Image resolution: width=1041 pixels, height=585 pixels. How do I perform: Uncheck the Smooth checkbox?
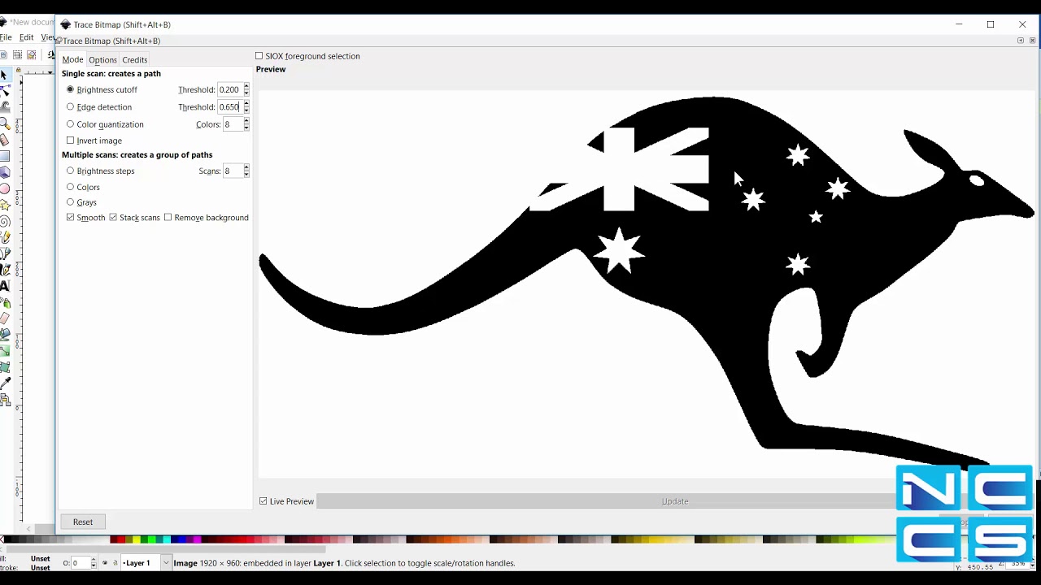tap(70, 218)
